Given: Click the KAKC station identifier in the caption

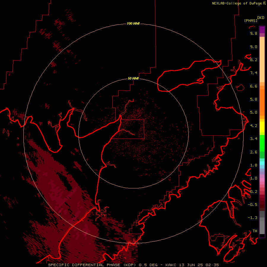Looking at the screenshot, I should [x=171, y=265].
